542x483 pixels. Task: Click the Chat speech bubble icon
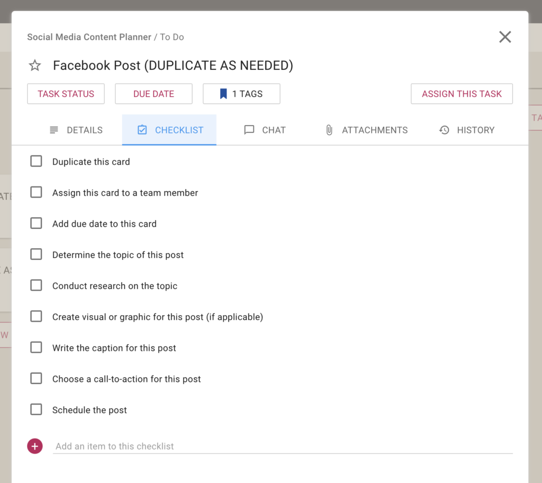tap(249, 130)
